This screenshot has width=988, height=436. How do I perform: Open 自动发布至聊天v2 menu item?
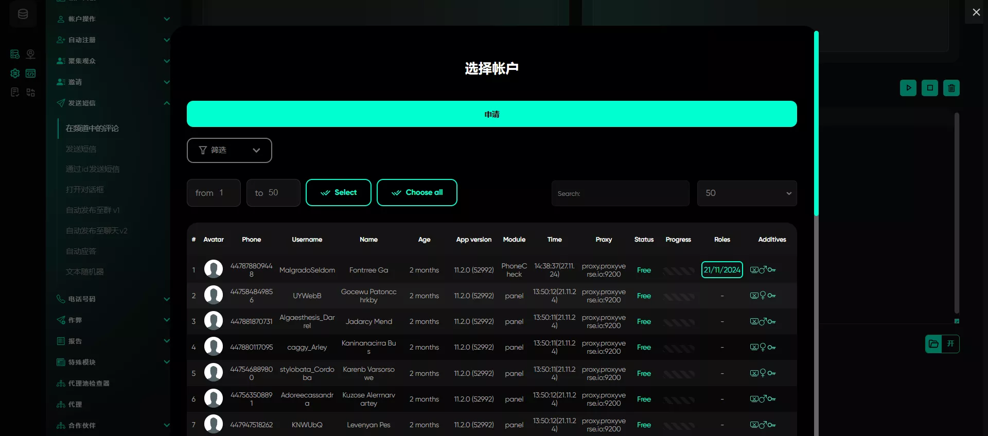tap(97, 231)
